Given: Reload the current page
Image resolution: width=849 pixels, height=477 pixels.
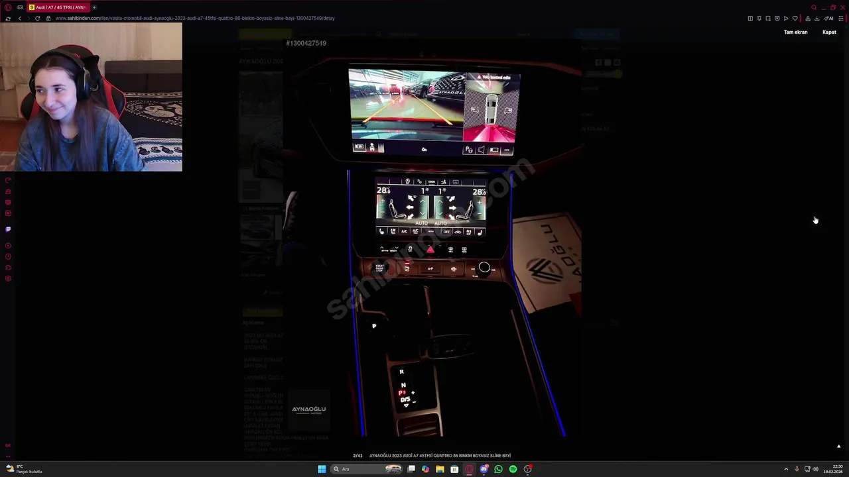Looking at the screenshot, I should click(x=37, y=18).
